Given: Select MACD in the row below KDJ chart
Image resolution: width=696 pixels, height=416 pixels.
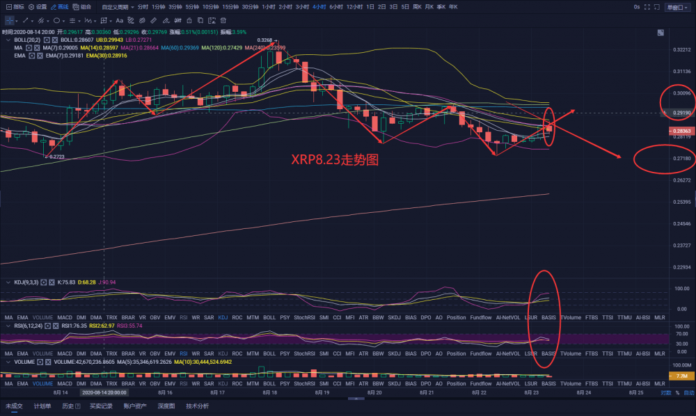Looking at the screenshot, I should tap(65, 317).
